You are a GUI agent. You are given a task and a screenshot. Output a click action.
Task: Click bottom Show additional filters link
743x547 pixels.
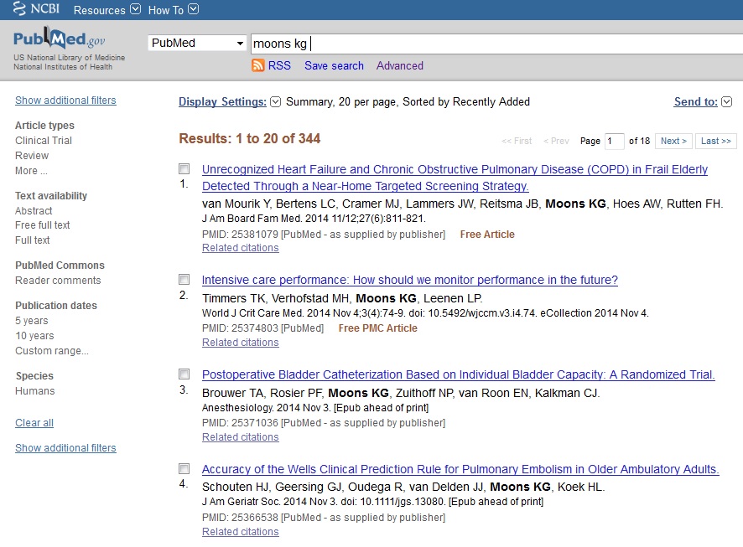pyautogui.click(x=65, y=447)
